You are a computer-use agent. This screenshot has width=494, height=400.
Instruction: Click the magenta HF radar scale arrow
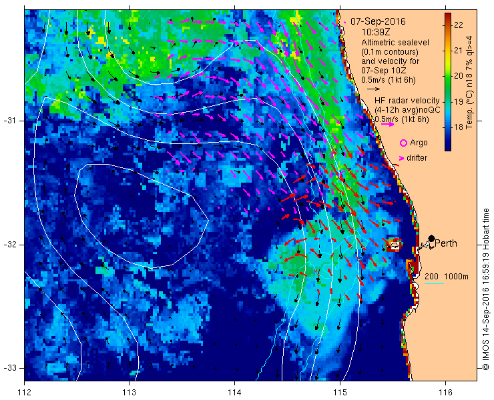387,124
